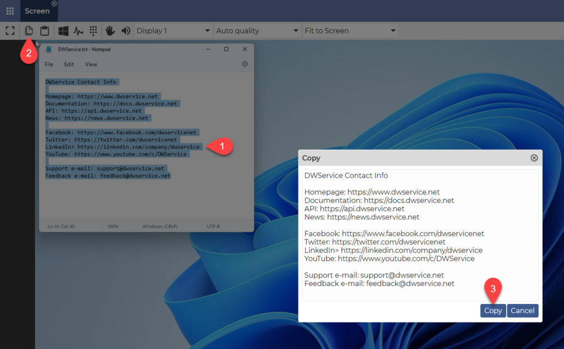The image size is (564, 349).
Task: Click the Cancel button in dialog
Action: point(523,310)
